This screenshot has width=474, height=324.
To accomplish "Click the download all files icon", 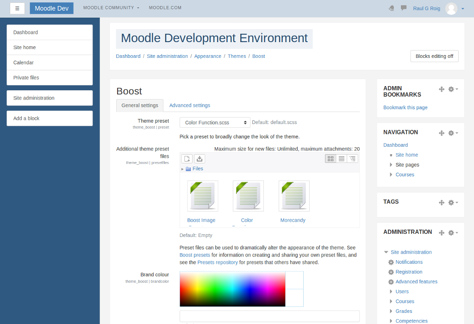I will (199, 159).
